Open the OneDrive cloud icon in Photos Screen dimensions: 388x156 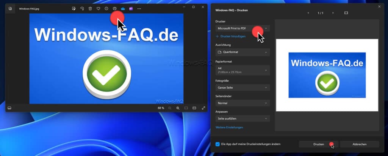coord(123,9)
